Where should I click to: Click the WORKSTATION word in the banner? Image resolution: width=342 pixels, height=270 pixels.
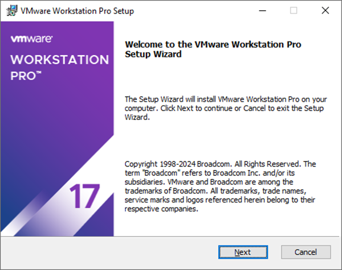click(x=59, y=60)
